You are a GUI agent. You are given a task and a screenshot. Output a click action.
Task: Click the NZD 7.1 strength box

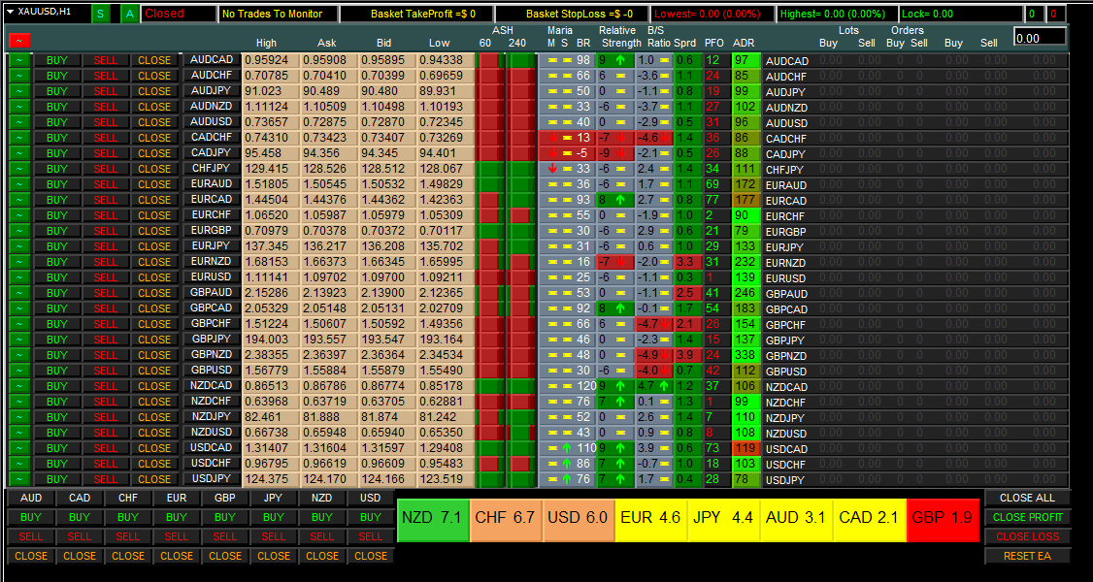(433, 519)
